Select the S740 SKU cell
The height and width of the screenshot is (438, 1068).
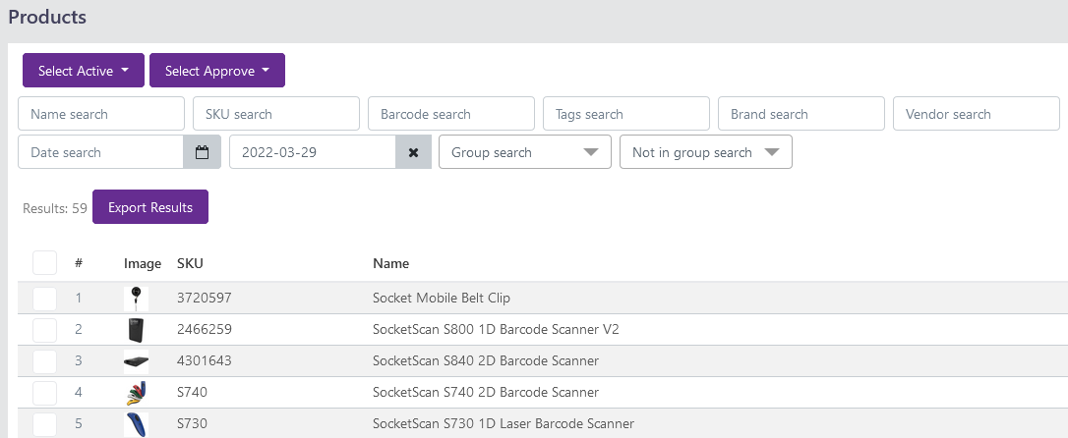[x=192, y=393]
